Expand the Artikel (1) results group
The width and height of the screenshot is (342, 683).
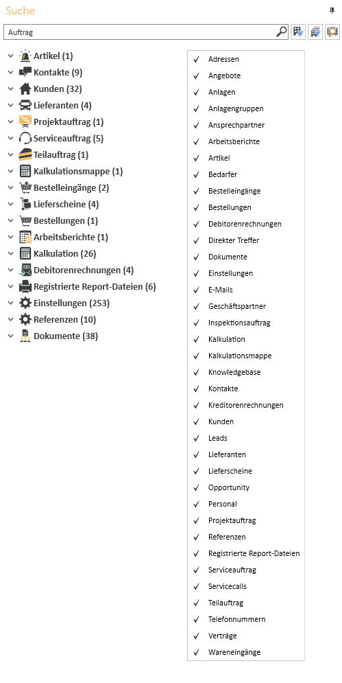11,56
